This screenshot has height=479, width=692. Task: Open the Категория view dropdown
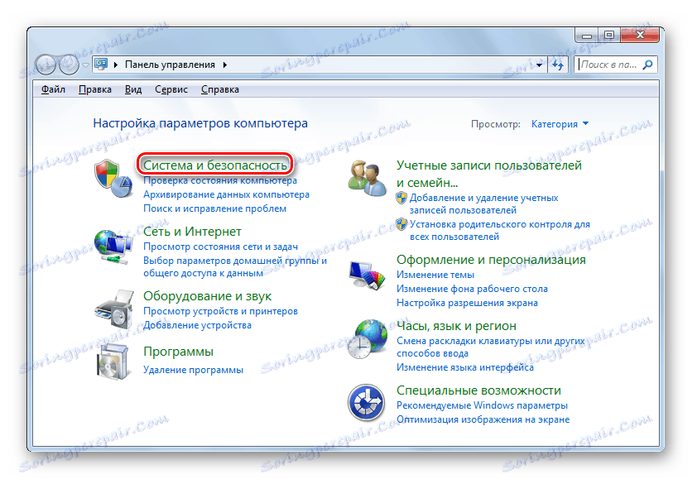560,124
